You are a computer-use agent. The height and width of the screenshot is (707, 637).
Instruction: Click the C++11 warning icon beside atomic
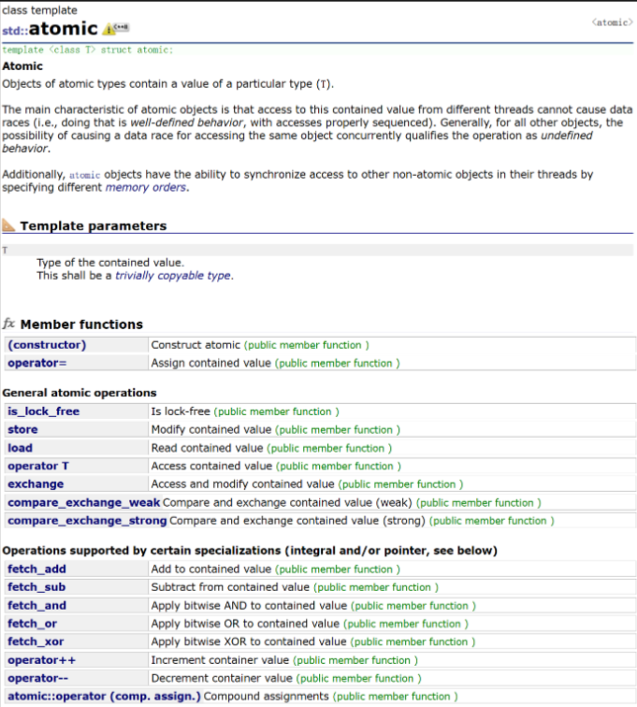tap(116, 28)
